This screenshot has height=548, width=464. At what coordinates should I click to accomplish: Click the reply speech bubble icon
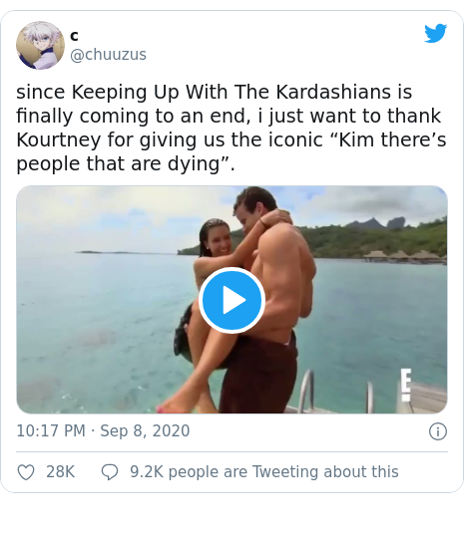pyautogui.click(x=110, y=472)
